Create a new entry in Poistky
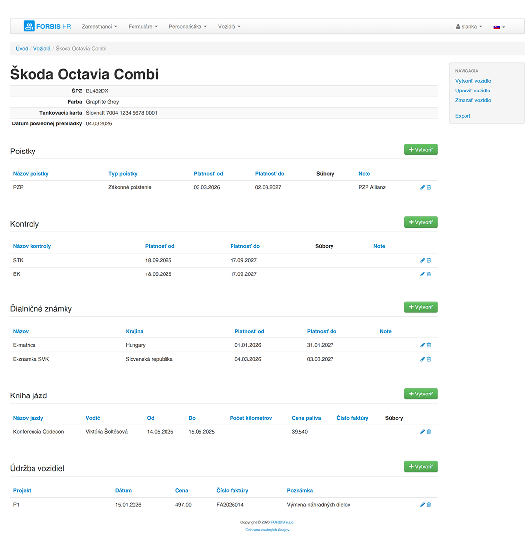Image resolution: width=532 pixels, height=547 pixels. [421, 150]
